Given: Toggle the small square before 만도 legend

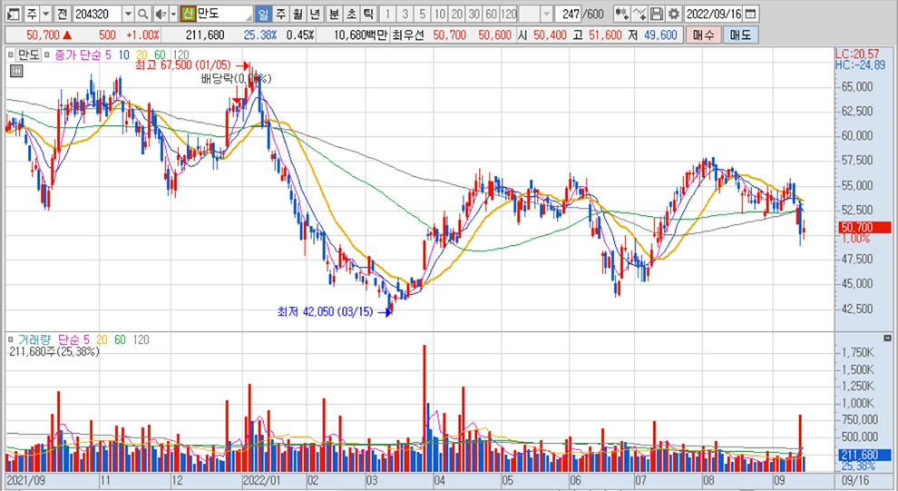Looking at the screenshot, I should [12, 54].
